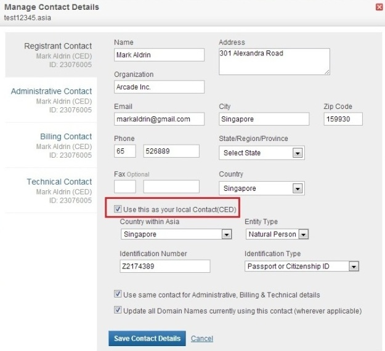Image resolution: width=385 pixels, height=351 pixels.
Task: Select the Registrant Contact tab
Action: [58, 46]
